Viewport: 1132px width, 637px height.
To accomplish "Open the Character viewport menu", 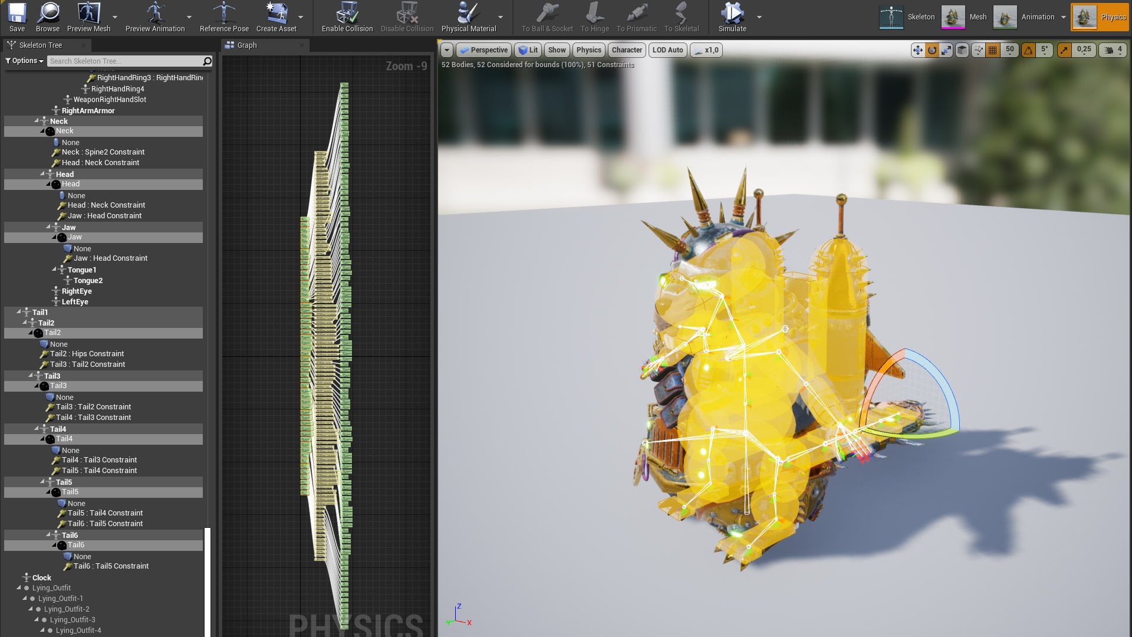I will (626, 50).
